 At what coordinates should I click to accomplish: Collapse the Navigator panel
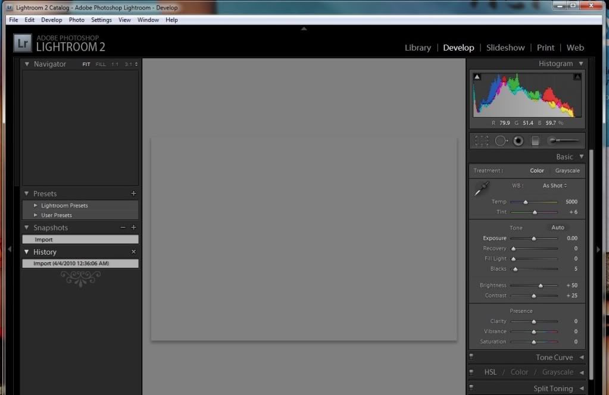coord(27,64)
